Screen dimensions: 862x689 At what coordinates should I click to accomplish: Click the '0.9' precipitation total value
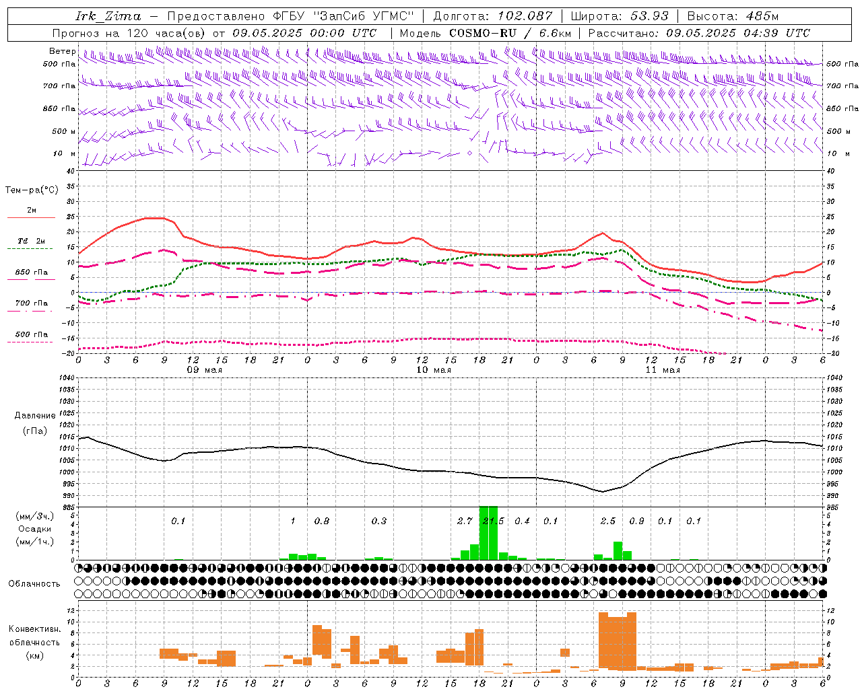pyautogui.click(x=636, y=521)
